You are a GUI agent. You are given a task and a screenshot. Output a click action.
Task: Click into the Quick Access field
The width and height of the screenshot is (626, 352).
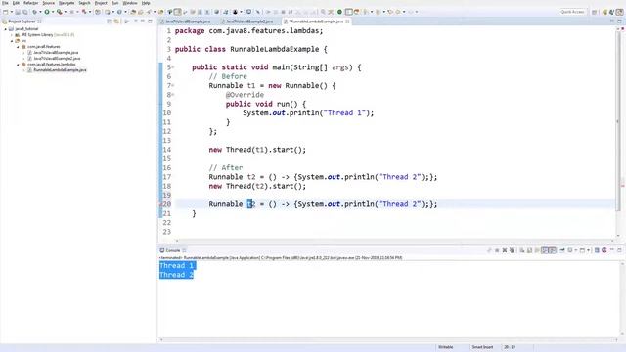pos(572,12)
